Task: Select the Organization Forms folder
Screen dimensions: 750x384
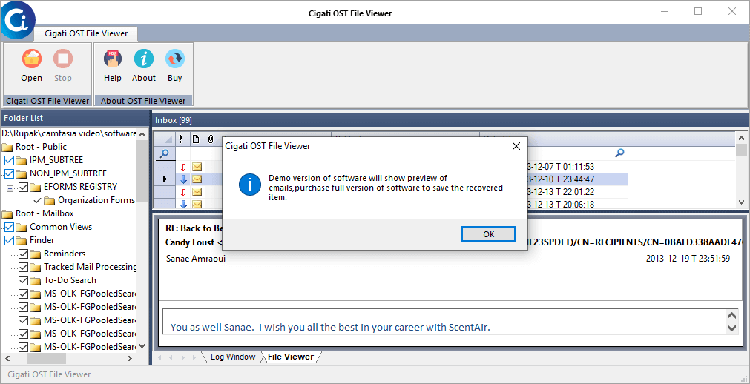Action: coord(96,200)
